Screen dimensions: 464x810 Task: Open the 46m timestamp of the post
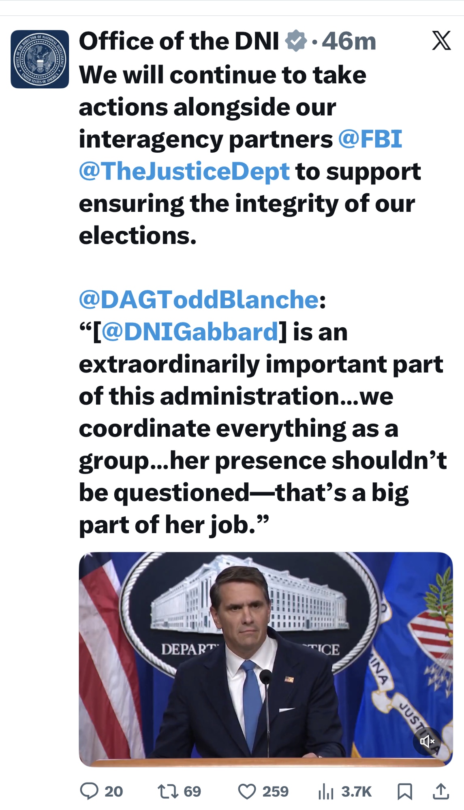pos(349,41)
